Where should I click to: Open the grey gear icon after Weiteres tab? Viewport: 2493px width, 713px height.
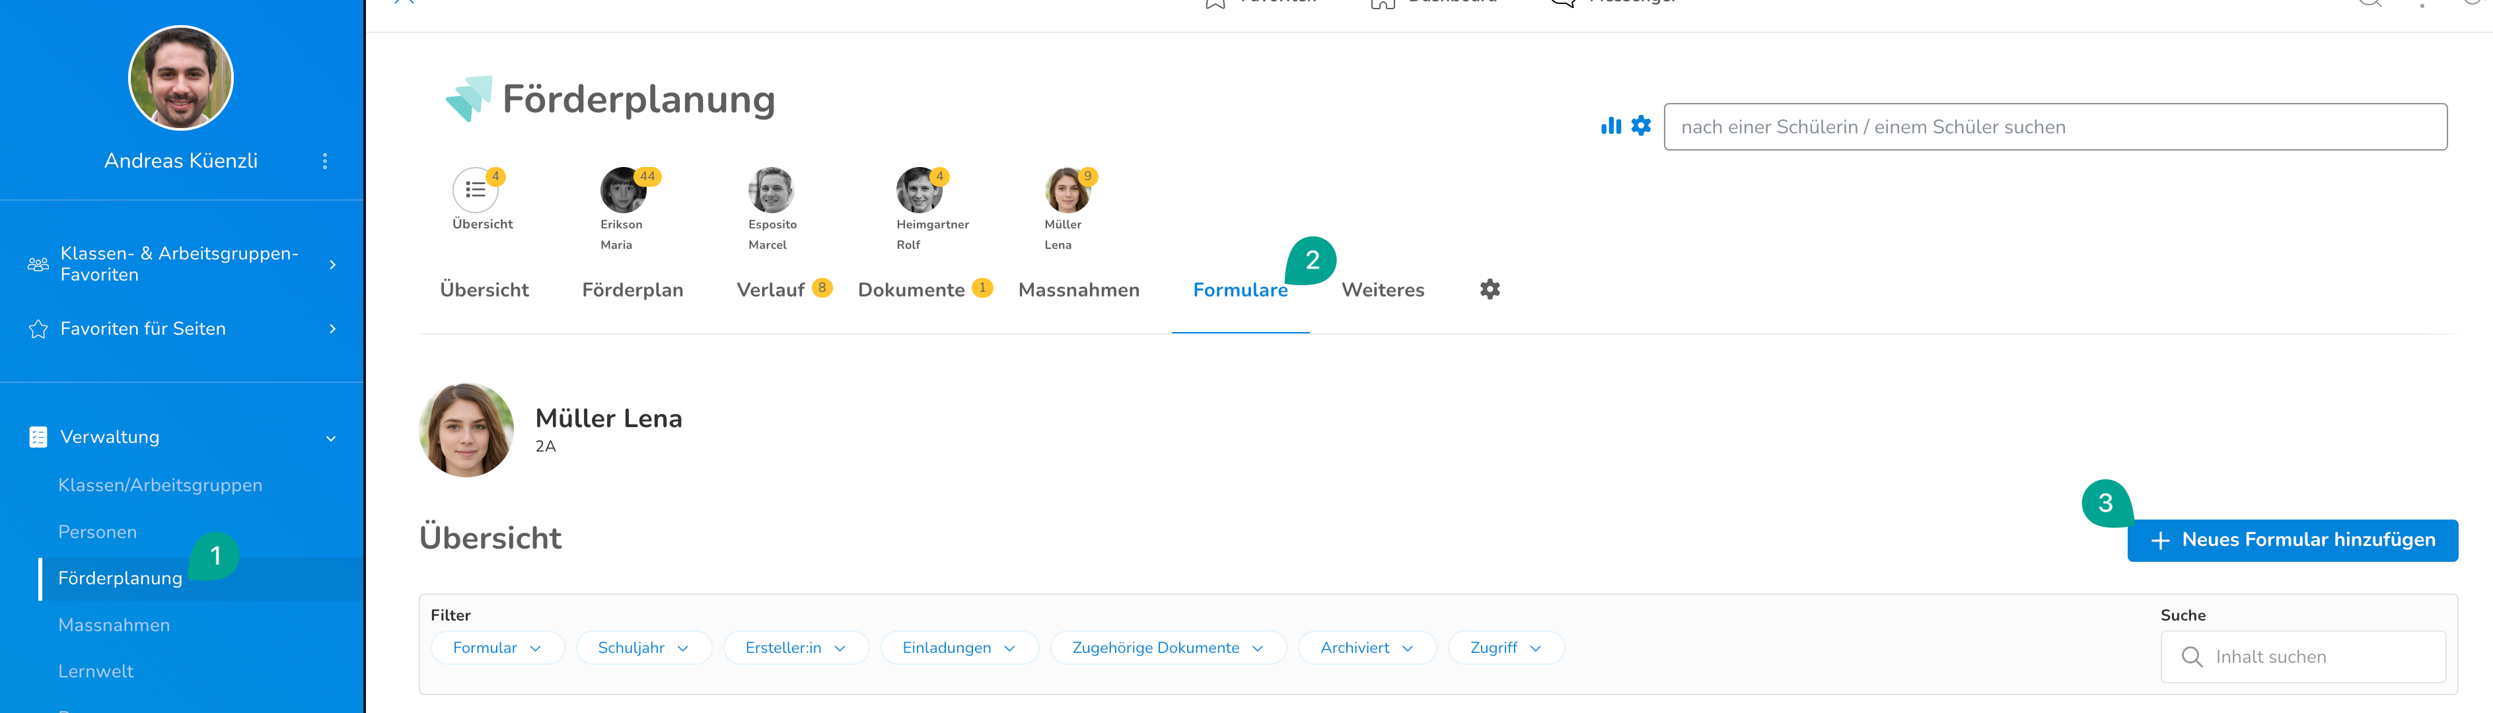[1490, 289]
